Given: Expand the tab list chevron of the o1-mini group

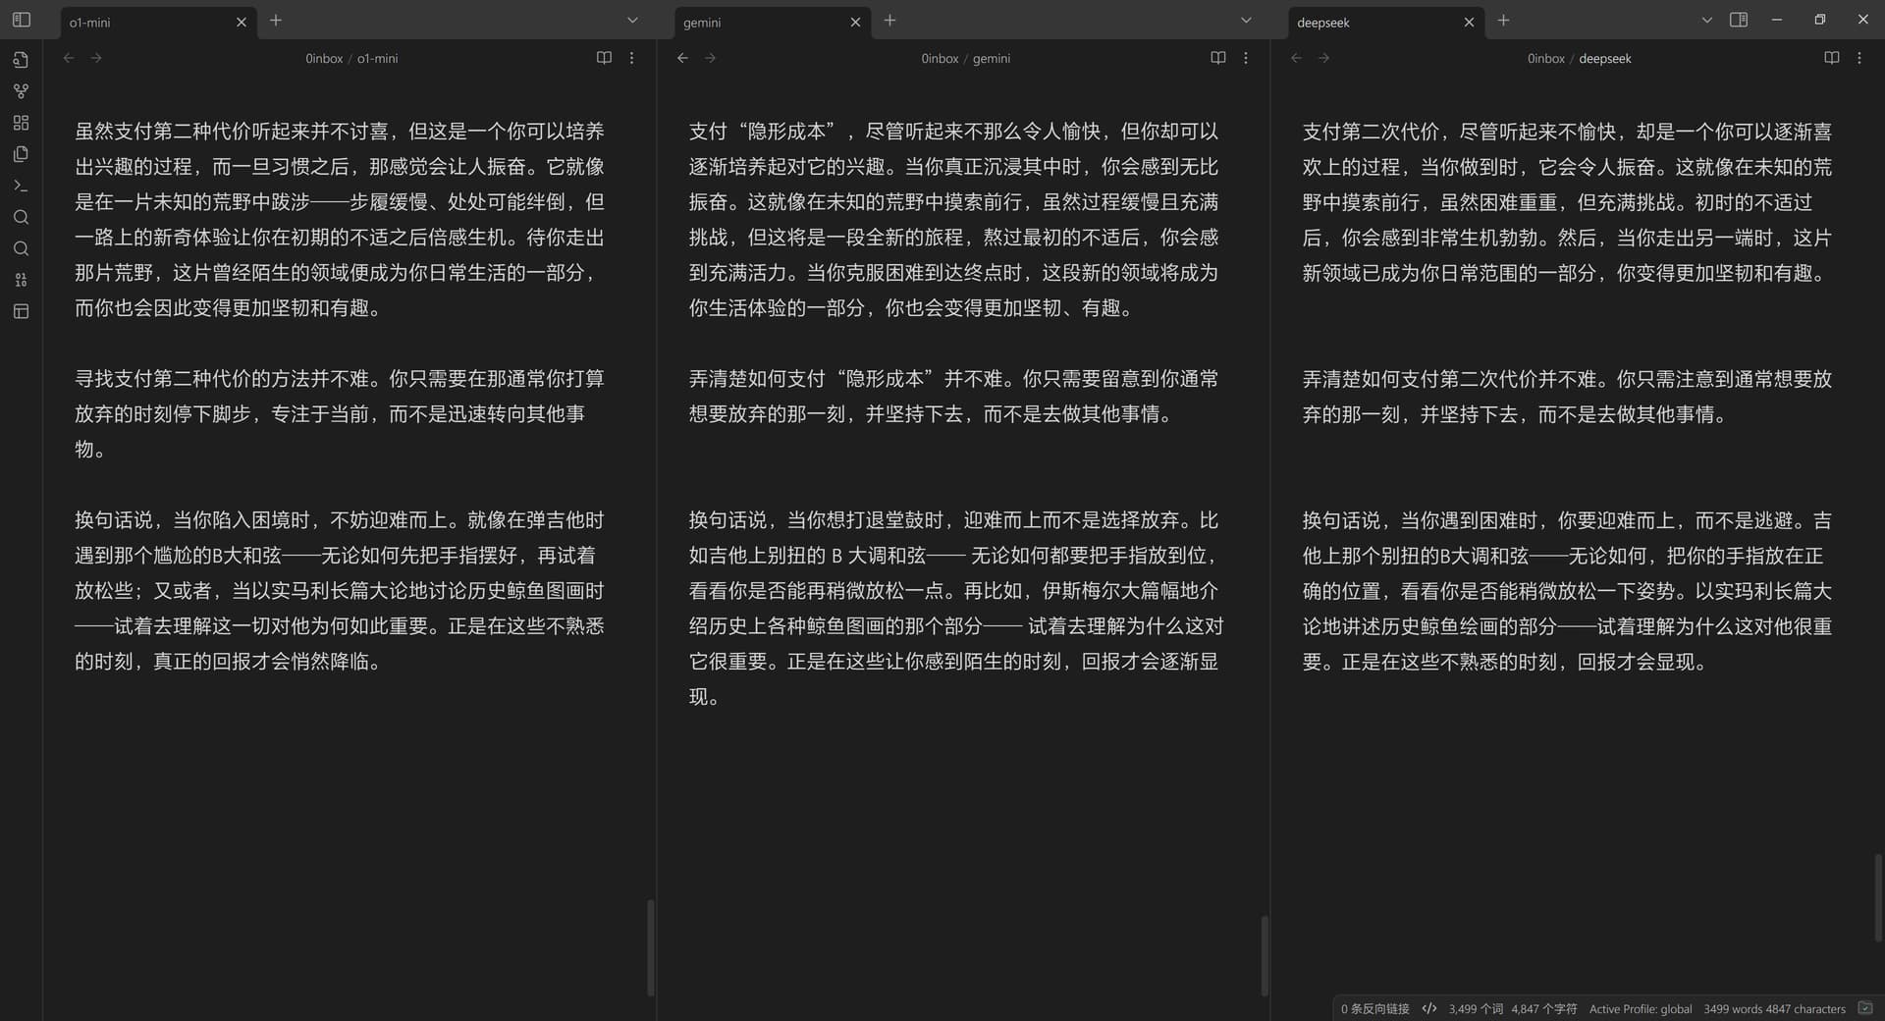Looking at the screenshot, I should point(632,20).
